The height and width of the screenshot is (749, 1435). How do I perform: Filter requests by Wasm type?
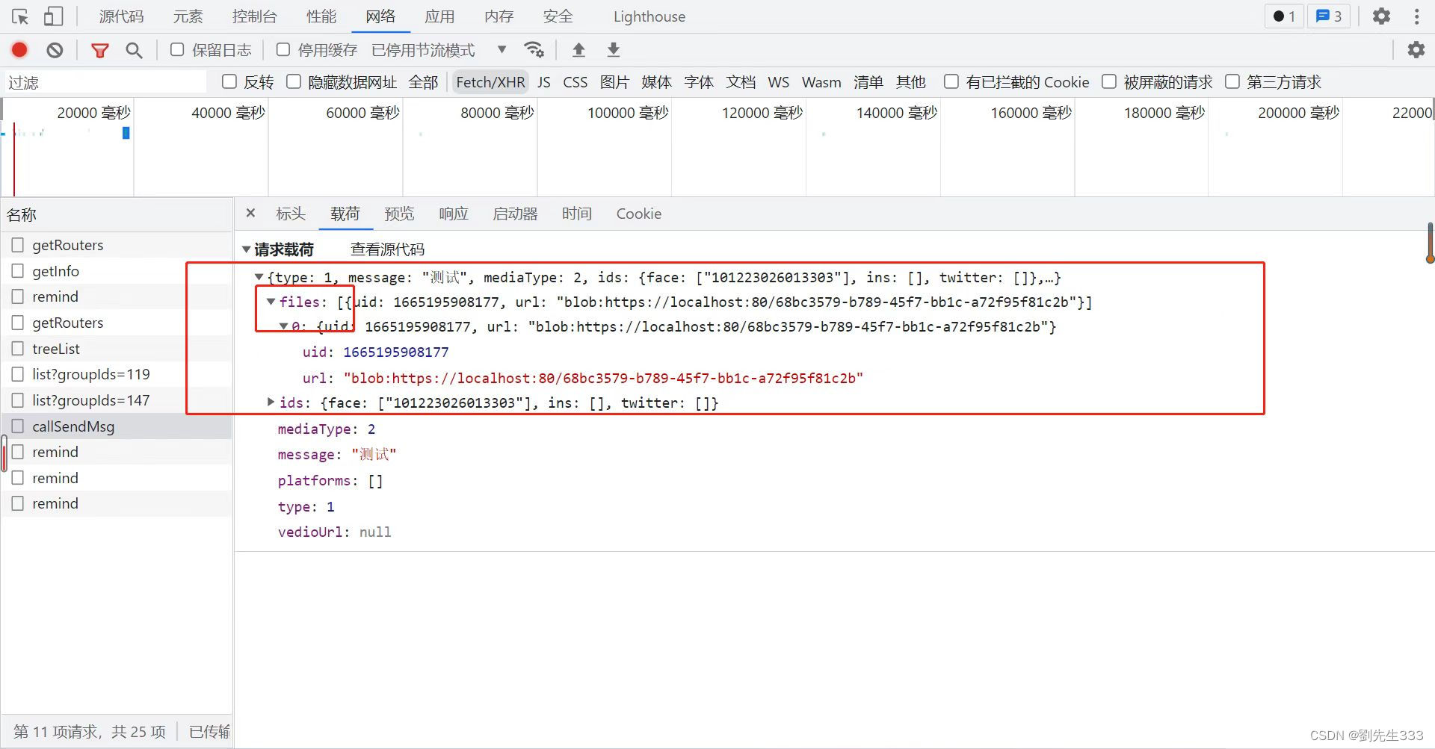tap(821, 81)
